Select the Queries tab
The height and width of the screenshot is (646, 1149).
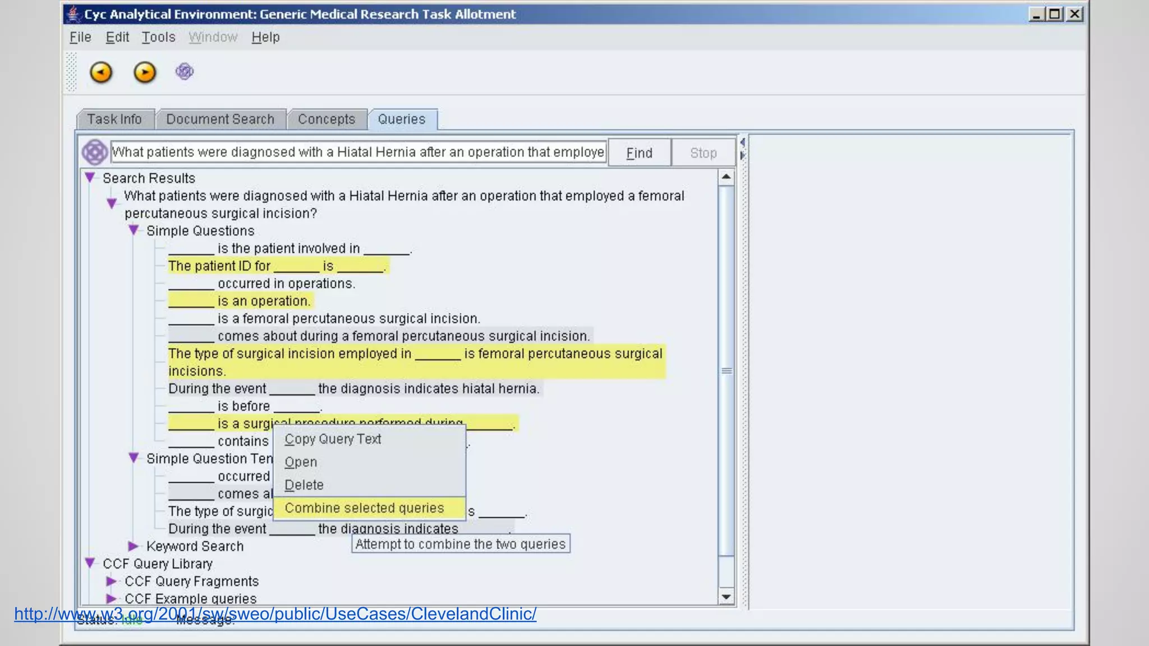coord(402,119)
